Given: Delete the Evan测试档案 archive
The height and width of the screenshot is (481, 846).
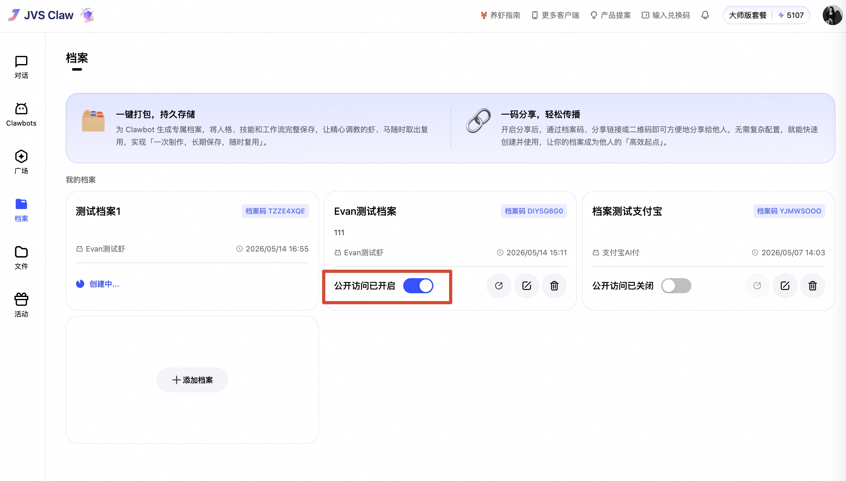Looking at the screenshot, I should [x=554, y=286].
